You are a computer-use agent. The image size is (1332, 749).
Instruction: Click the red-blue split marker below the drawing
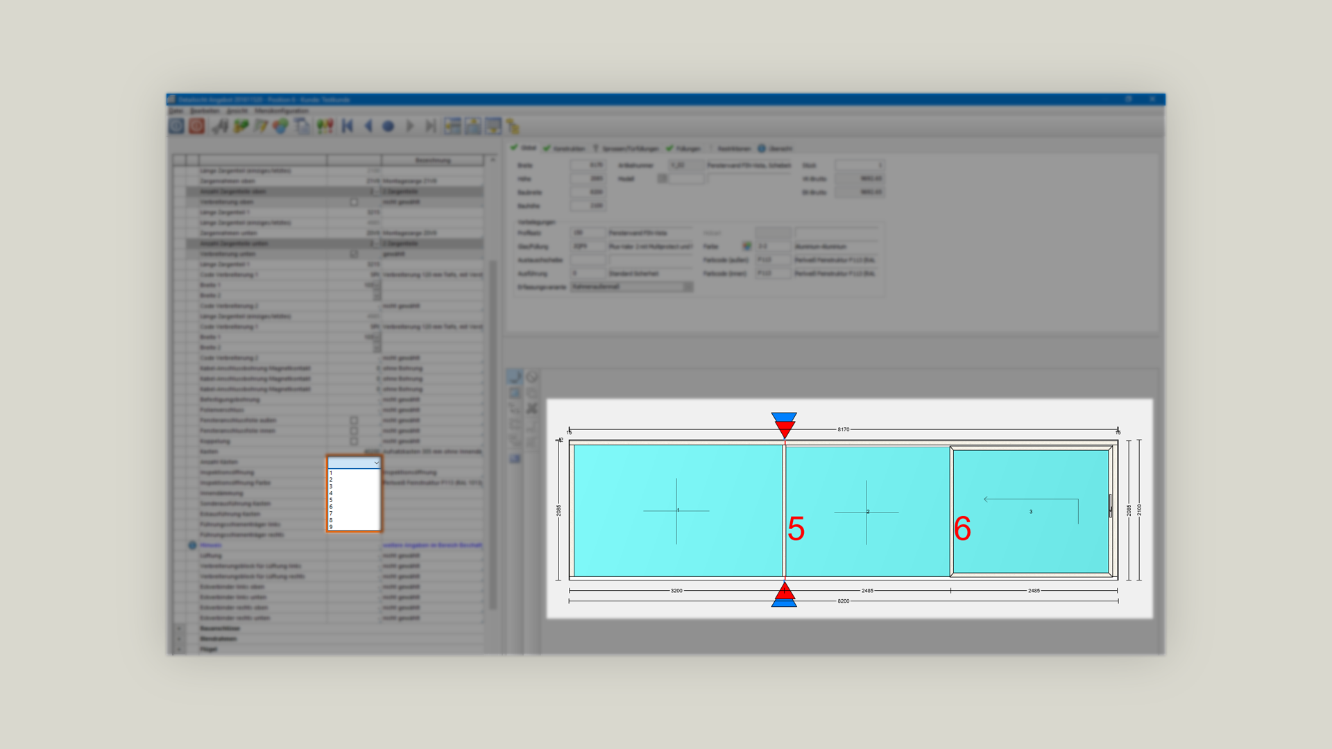pos(784,594)
